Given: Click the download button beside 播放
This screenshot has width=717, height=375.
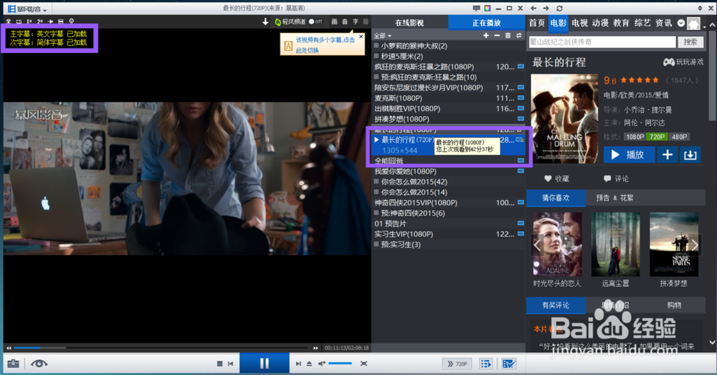Looking at the screenshot, I should point(690,155).
